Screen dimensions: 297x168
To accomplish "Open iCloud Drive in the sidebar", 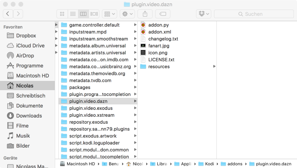I will click(27, 45).
